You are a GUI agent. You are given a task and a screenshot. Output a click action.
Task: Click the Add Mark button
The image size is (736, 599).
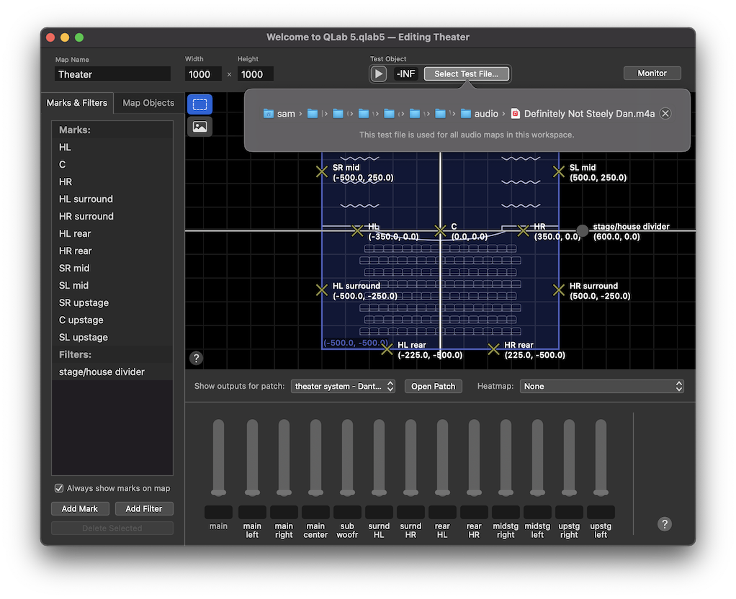[x=80, y=508]
